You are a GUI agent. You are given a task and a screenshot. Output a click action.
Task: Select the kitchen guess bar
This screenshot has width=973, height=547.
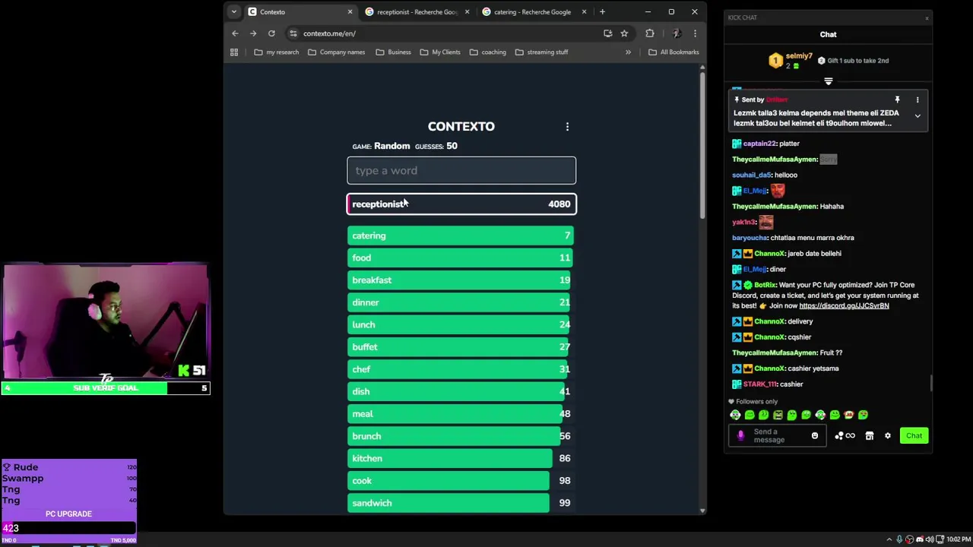[x=461, y=458]
